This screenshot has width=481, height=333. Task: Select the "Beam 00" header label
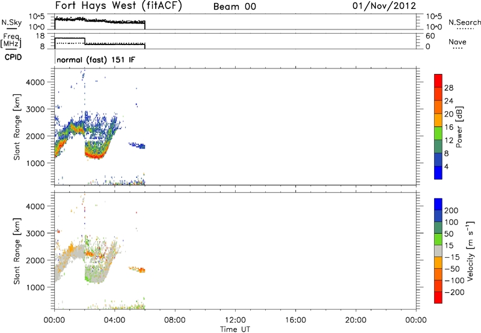[234, 7]
